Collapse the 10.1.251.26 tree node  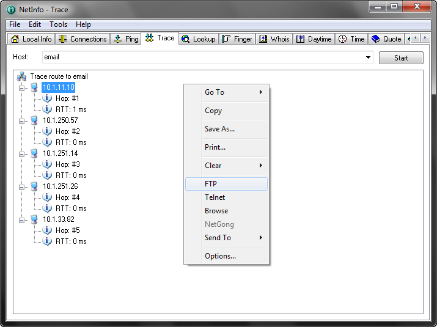coord(22,187)
